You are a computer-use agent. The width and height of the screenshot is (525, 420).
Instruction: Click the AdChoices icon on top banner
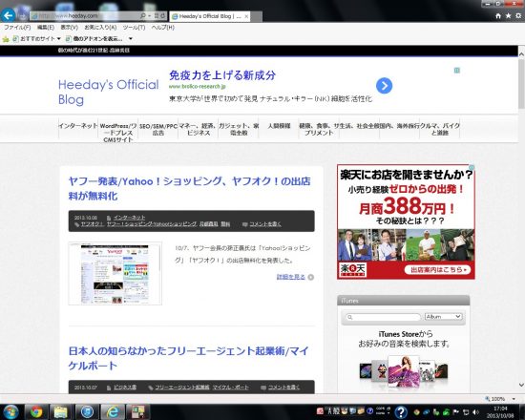[456, 71]
